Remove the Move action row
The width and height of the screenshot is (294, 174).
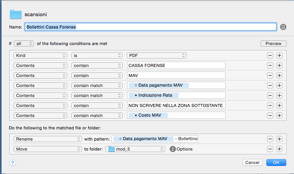coord(270,149)
